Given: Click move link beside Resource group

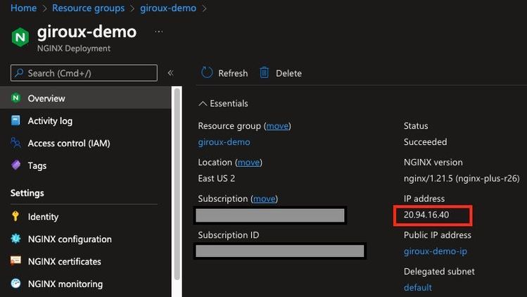Looking at the screenshot, I should click(x=277, y=126).
